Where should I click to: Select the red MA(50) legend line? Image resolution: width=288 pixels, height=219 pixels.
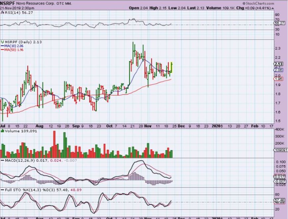point(2,50)
